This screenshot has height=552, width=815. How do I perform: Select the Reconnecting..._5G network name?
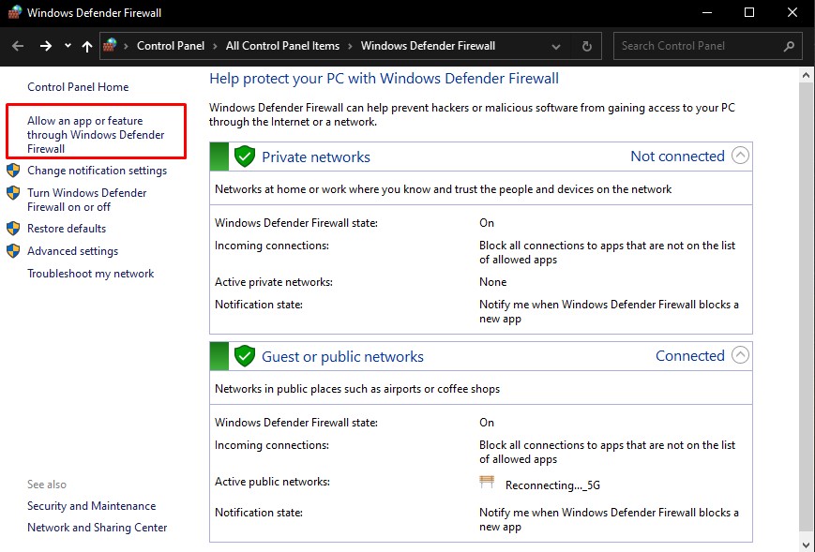pos(552,485)
